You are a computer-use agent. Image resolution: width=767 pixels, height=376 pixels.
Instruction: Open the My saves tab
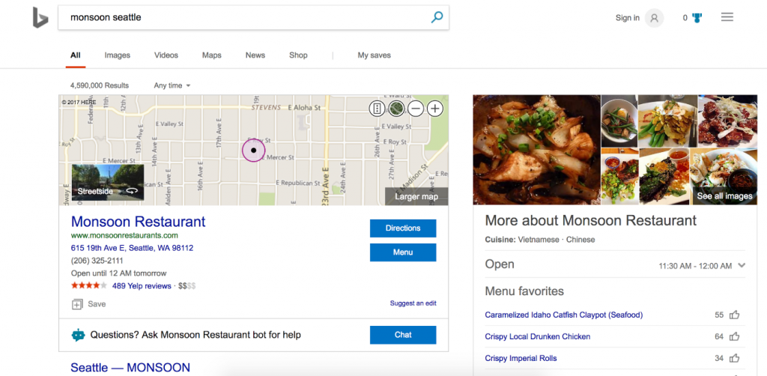375,55
